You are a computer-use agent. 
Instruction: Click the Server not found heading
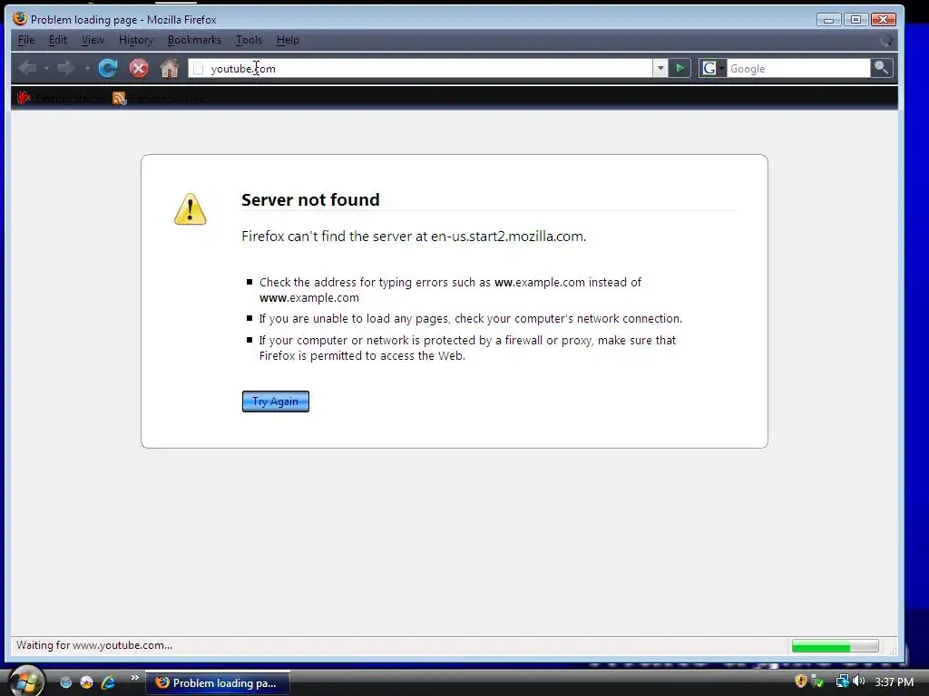click(310, 199)
